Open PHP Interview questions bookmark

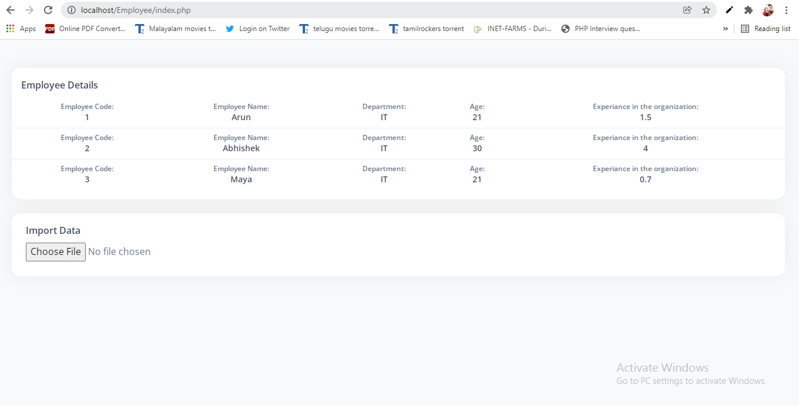(x=601, y=29)
